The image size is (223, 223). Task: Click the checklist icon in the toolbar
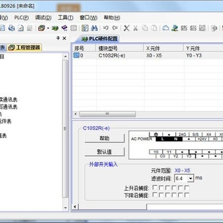pos(85,28)
